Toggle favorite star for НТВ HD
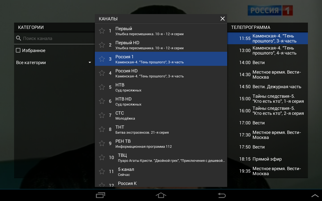This screenshot has width=322, height=201. pos(102,101)
